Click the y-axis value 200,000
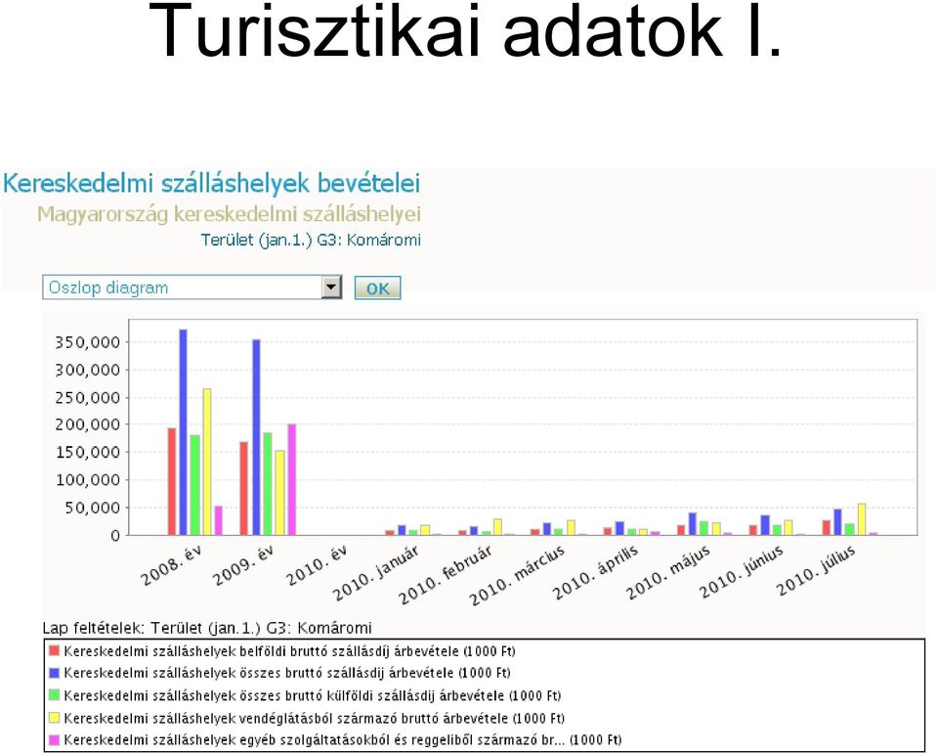Image resolution: width=938 pixels, height=754 pixels. [x=88, y=424]
